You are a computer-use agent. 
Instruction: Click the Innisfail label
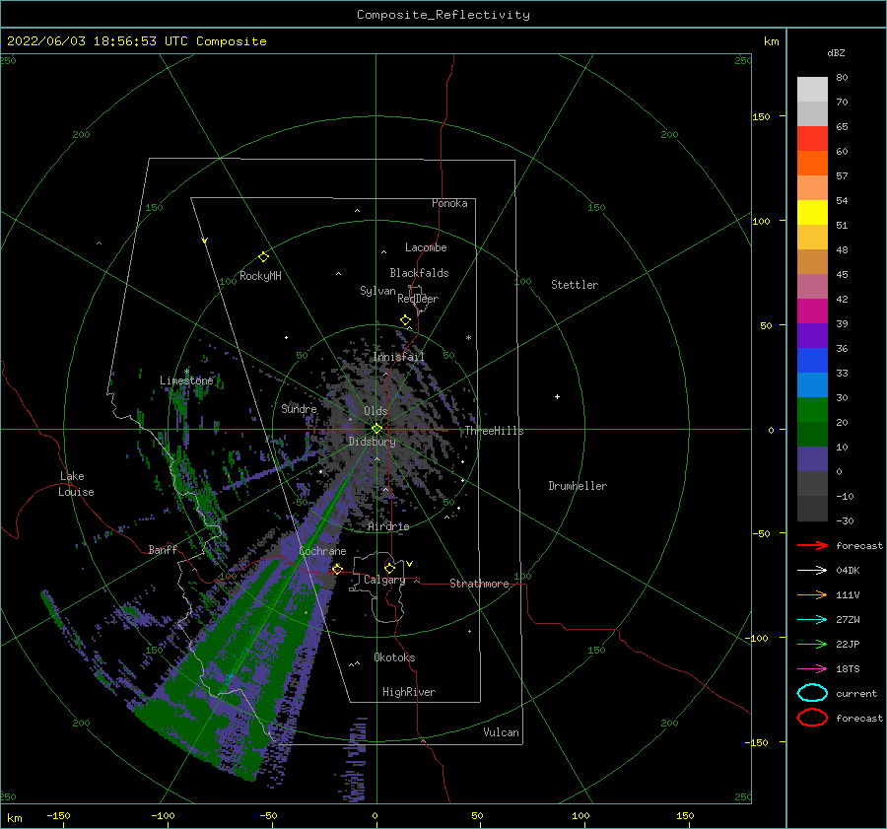398,357
